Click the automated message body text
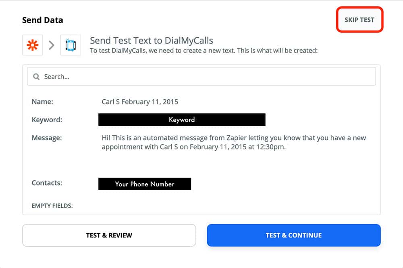Screen dimensions: 403x268 (234, 142)
